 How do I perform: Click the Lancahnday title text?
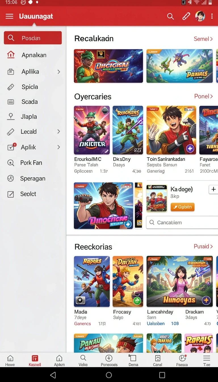click(160, 312)
